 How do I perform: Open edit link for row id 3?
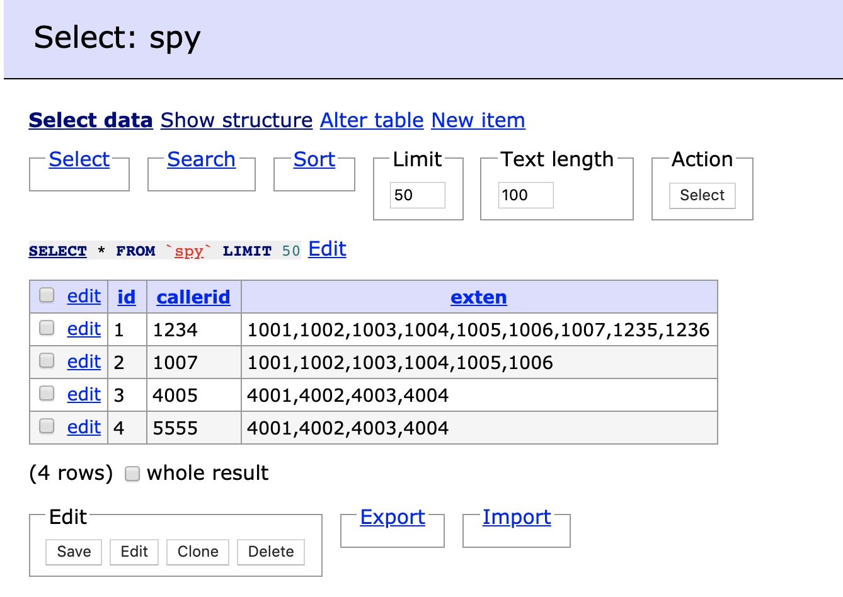pyautogui.click(x=84, y=394)
